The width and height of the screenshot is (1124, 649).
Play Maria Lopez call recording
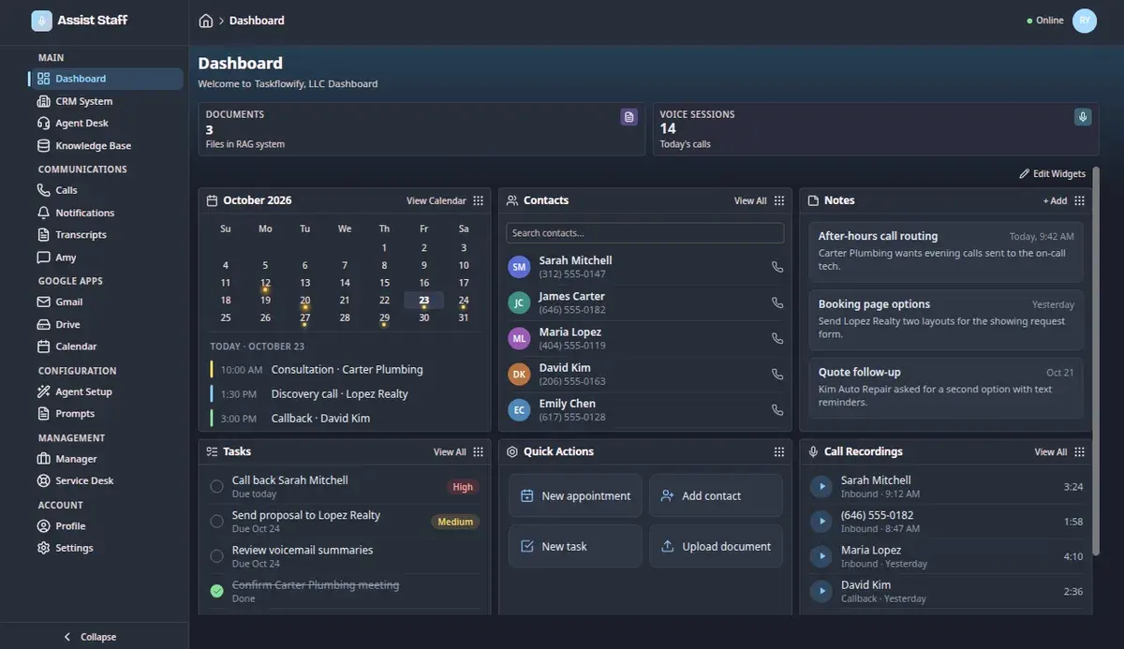click(821, 556)
